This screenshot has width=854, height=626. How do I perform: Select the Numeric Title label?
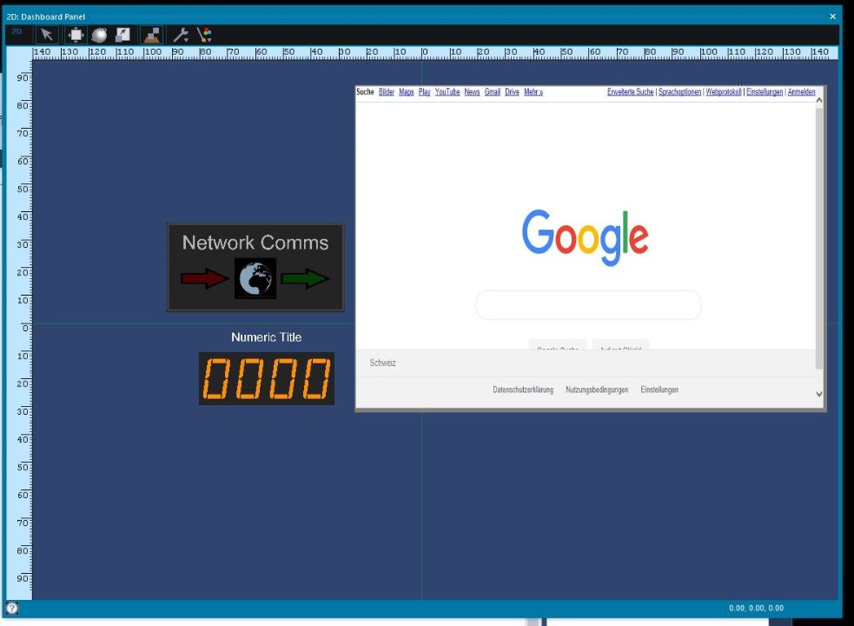[x=267, y=337]
